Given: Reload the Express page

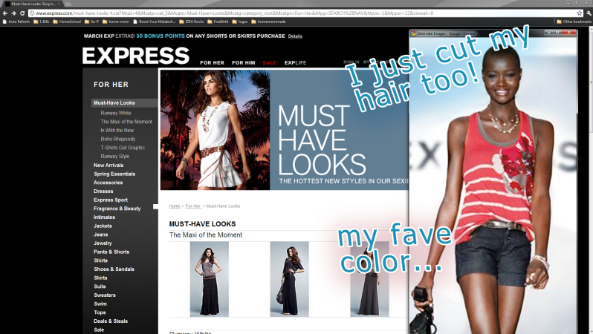Looking at the screenshot, I should 22,13.
